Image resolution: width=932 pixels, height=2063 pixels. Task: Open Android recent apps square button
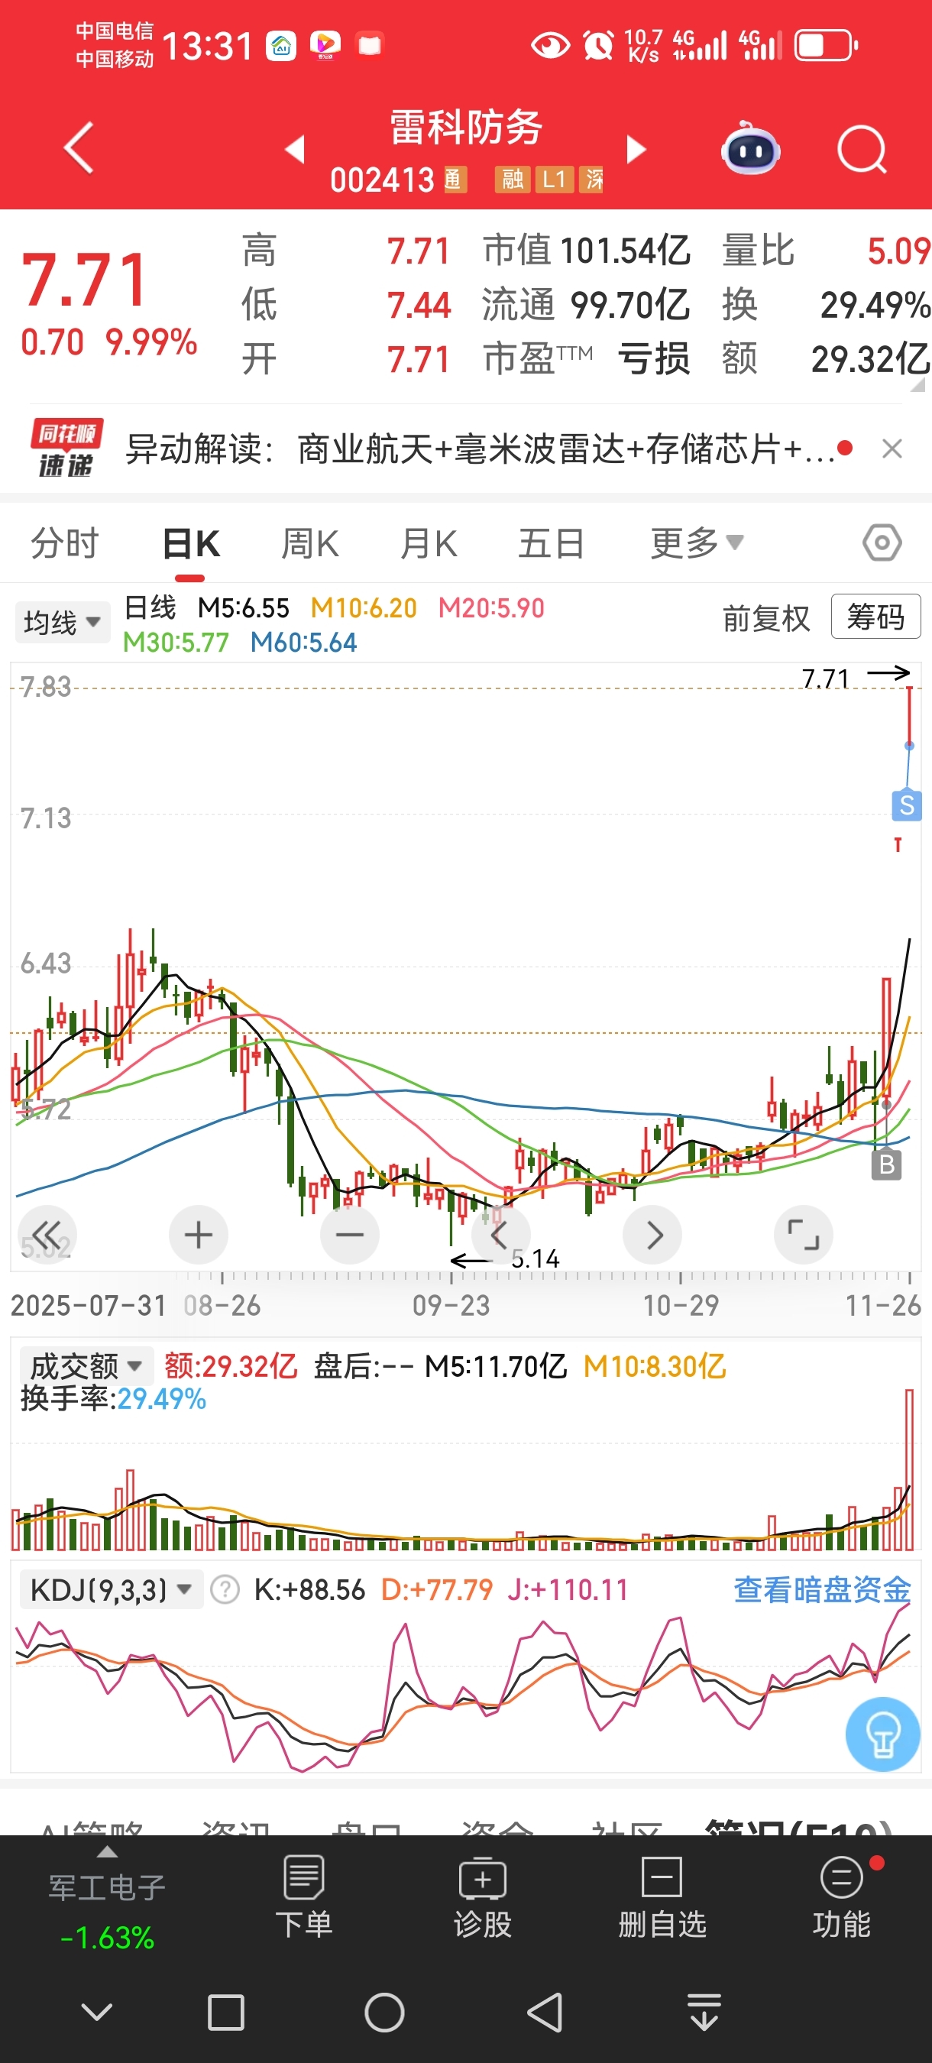point(226,2013)
